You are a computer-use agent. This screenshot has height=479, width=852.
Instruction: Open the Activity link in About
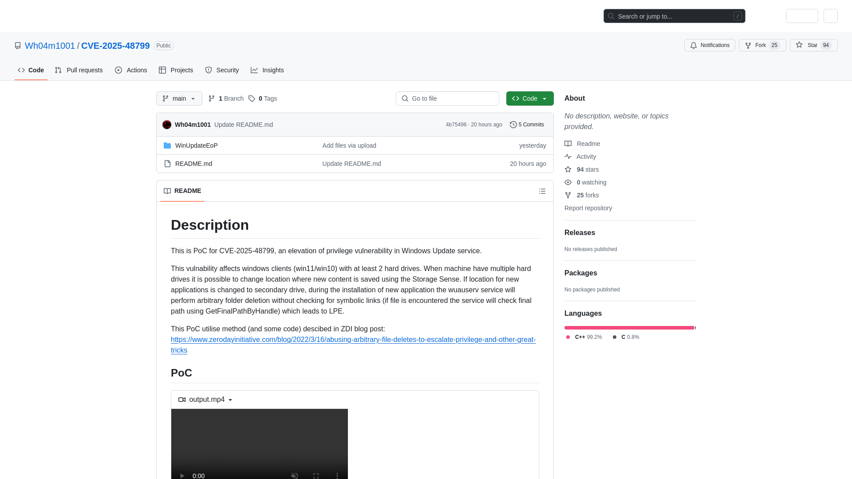point(580,157)
